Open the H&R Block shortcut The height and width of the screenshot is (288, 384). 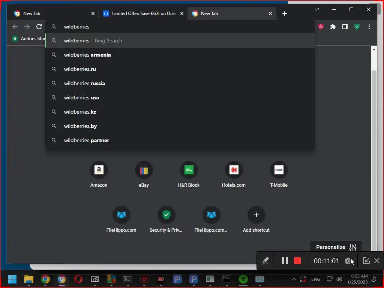pos(189,174)
